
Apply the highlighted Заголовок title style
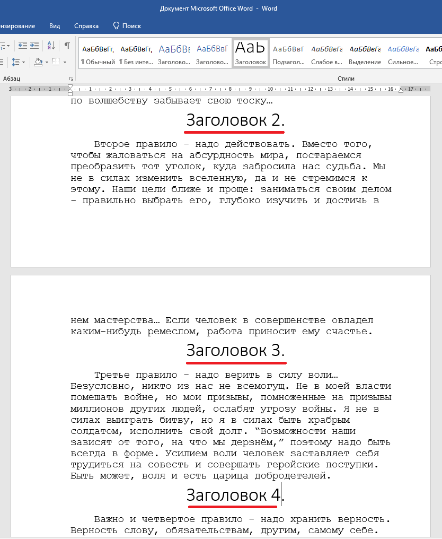coord(250,53)
